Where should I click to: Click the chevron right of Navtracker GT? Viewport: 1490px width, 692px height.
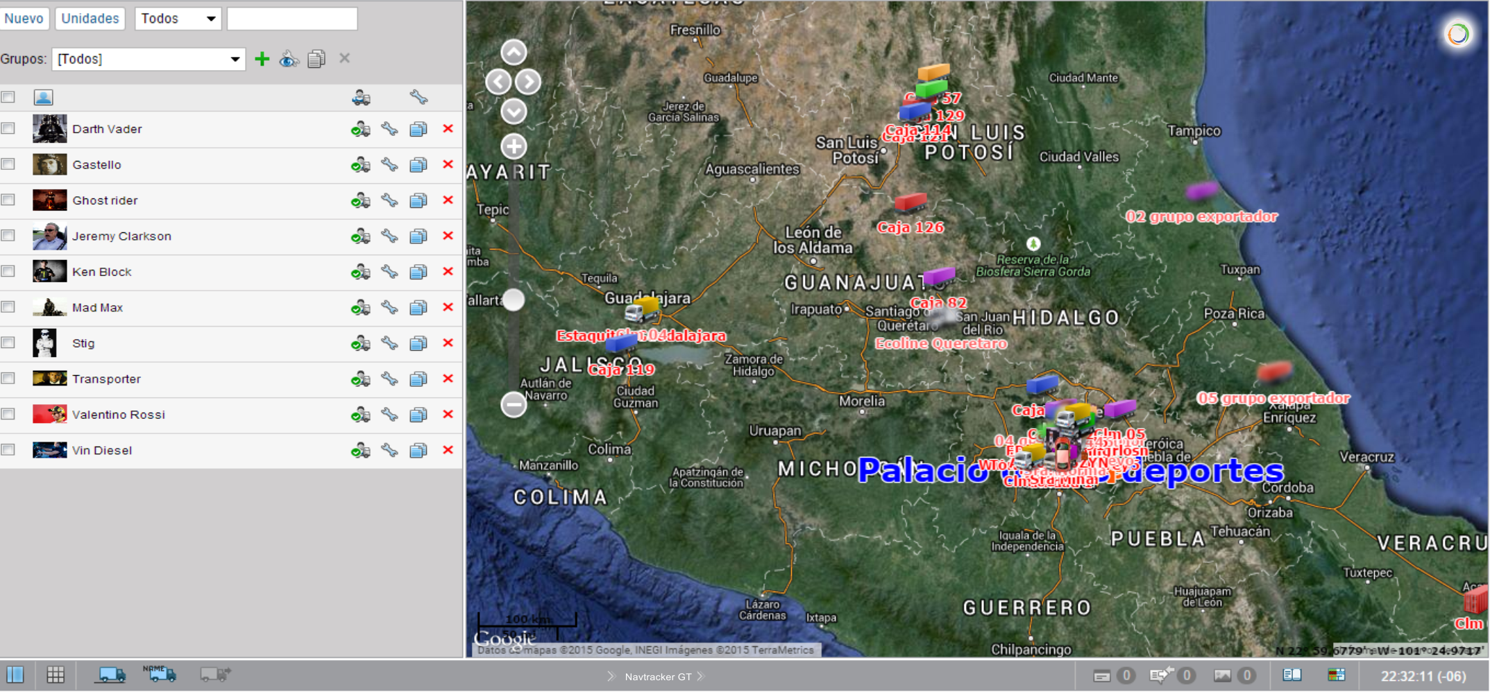700,677
